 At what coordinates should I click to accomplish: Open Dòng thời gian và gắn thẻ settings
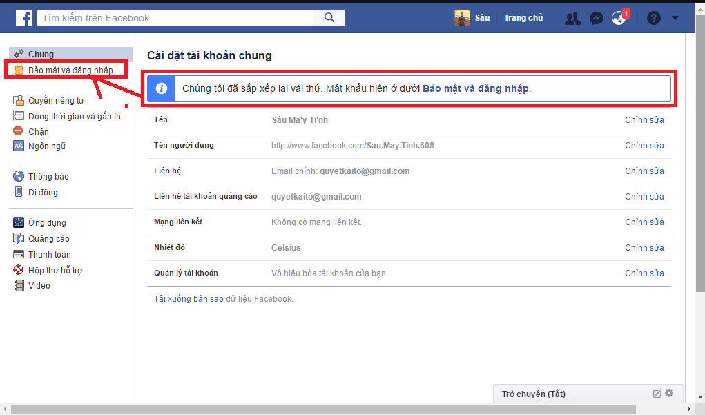coord(77,116)
